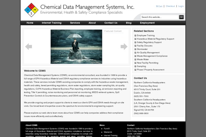Open Contact Us in navigation bar
206x137 pixels.
click(111, 23)
